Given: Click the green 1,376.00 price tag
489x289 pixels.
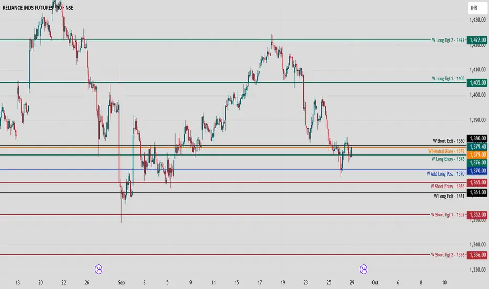Looking at the screenshot, I should [x=477, y=163].
